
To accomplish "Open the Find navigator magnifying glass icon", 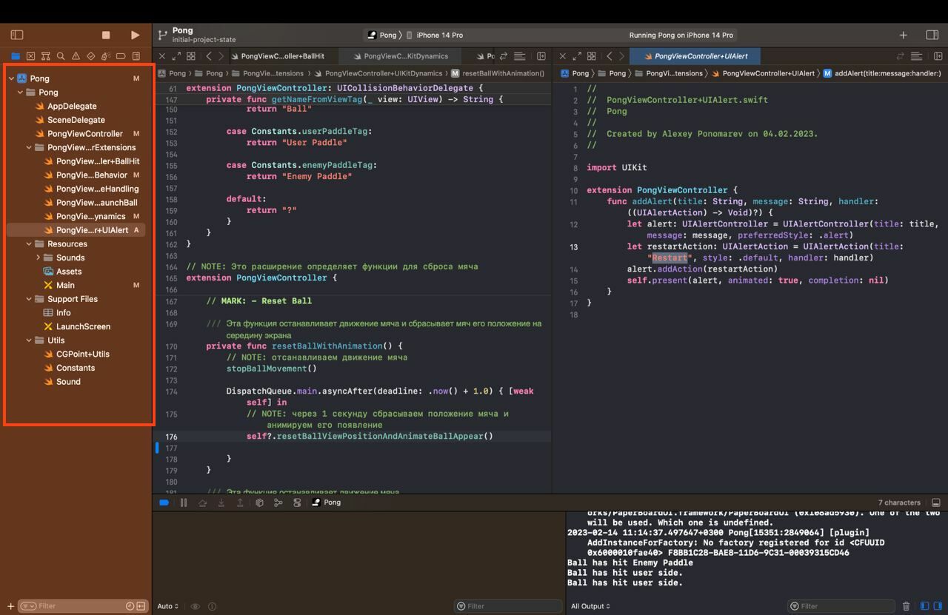I will click(x=60, y=56).
